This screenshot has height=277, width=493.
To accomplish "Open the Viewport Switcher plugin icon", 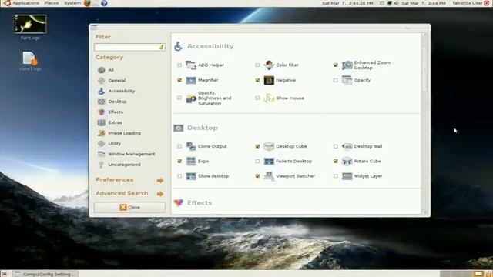I will coord(269,176).
